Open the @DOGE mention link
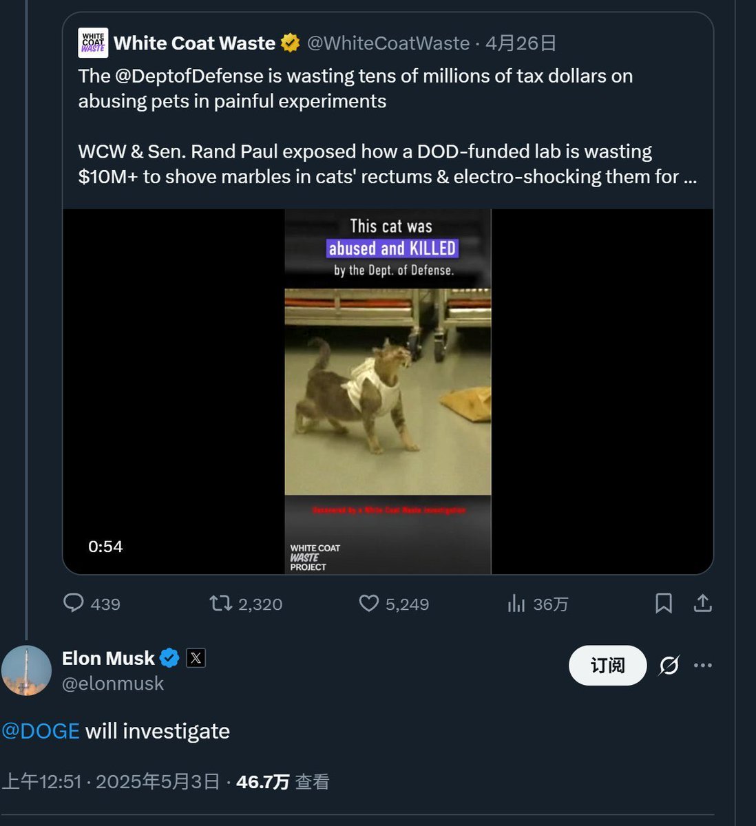The image size is (756, 826). coord(41,730)
